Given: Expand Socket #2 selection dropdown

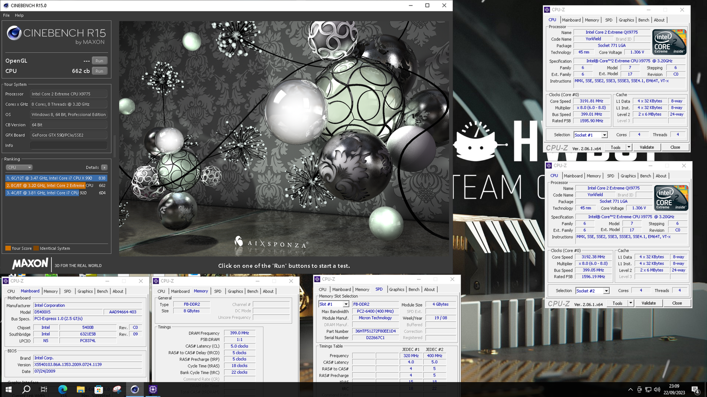Looking at the screenshot, I should point(606,291).
